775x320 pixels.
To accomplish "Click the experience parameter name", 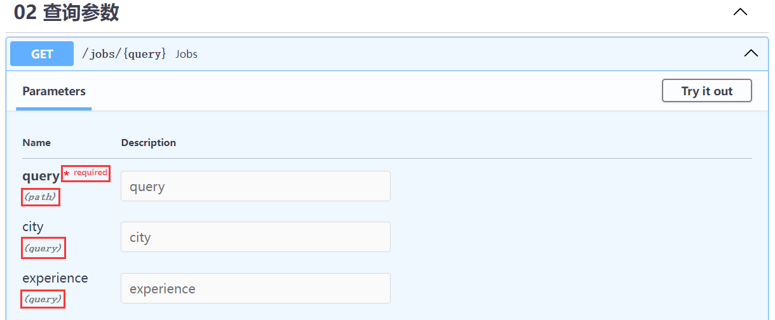I will (55, 278).
